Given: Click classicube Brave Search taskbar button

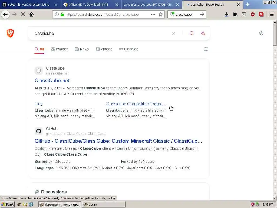Looking at the screenshot, I should [x=60, y=204].
